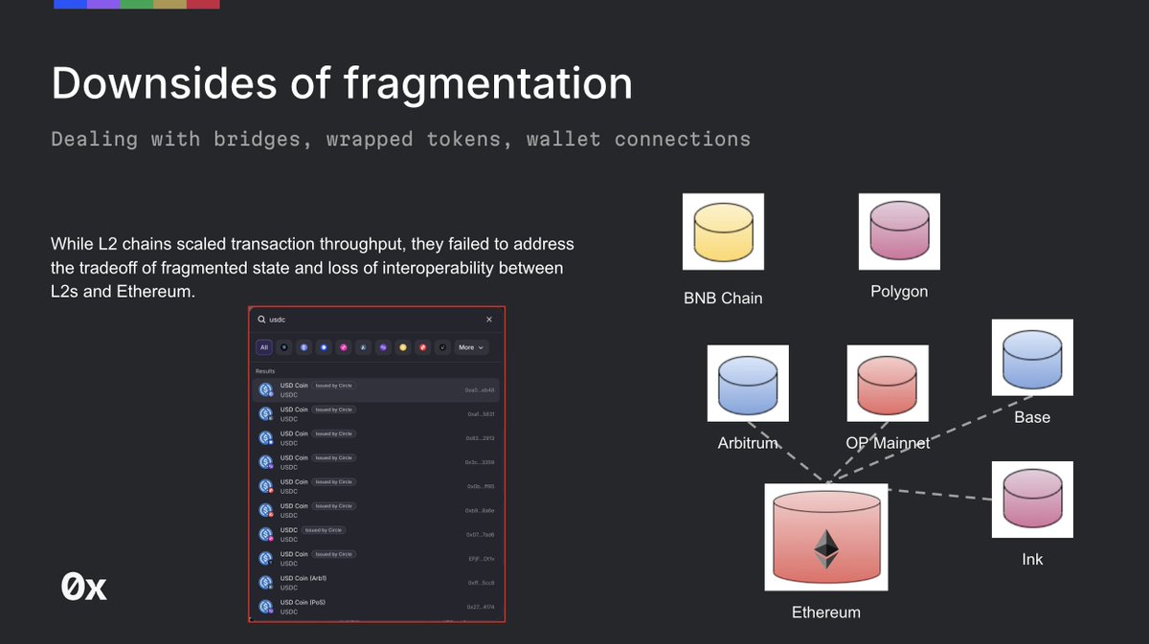Viewport: 1149px width, 644px height.
Task: Click the Base blue database icon
Action: click(1032, 358)
